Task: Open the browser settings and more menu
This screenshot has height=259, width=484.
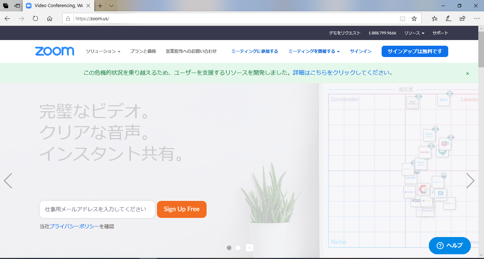Action: pyautogui.click(x=477, y=18)
